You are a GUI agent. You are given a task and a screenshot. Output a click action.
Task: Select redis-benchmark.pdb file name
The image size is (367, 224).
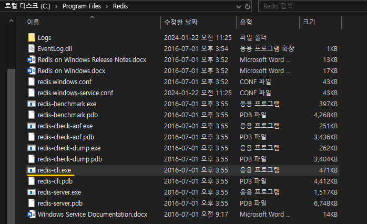click(68, 115)
